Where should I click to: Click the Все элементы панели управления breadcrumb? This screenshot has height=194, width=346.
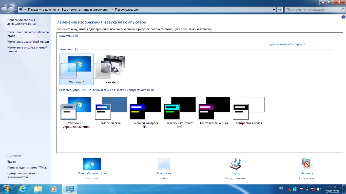85,10
